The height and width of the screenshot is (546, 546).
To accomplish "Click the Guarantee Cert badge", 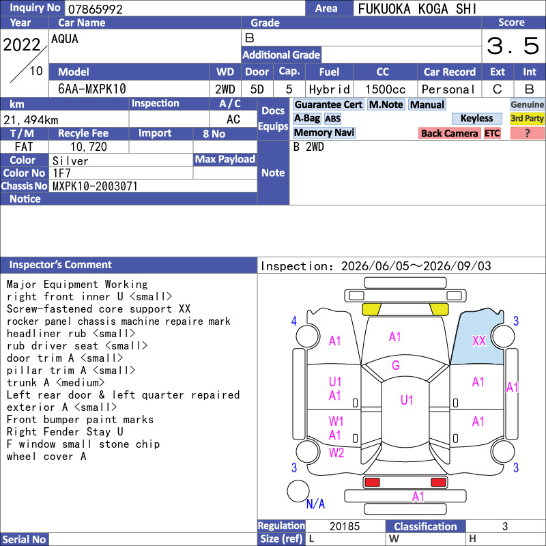I will tap(328, 104).
